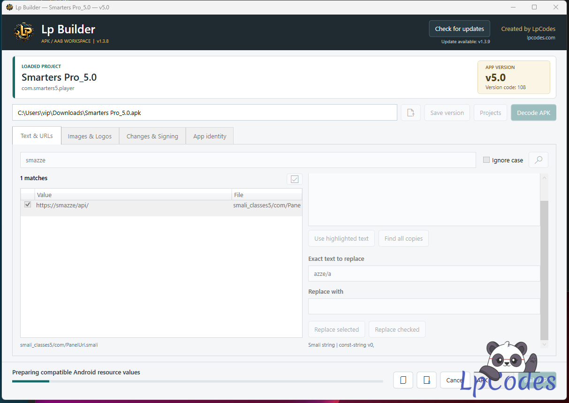Click the magnifier search icon button
Image resolution: width=569 pixels, height=403 pixels.
[x=539, y=160]
